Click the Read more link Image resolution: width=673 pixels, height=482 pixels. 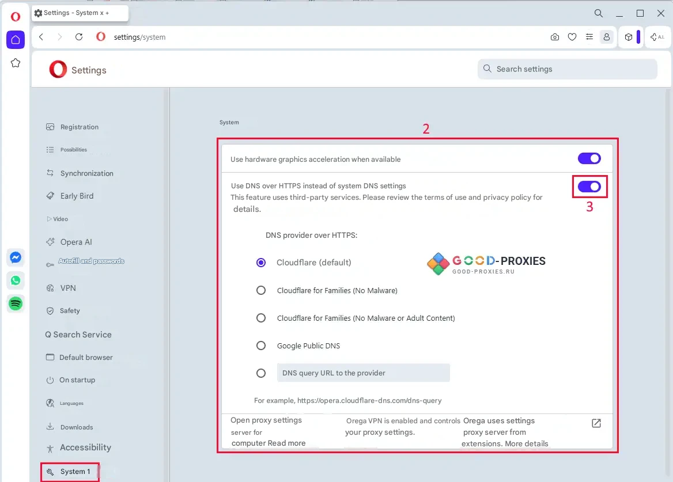[287, 443]
